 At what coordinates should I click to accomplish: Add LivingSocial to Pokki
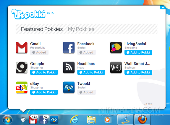coord(138,52)
